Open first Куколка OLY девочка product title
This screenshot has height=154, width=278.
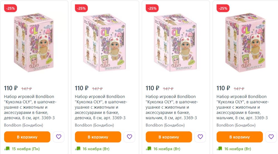click(31, 107)
